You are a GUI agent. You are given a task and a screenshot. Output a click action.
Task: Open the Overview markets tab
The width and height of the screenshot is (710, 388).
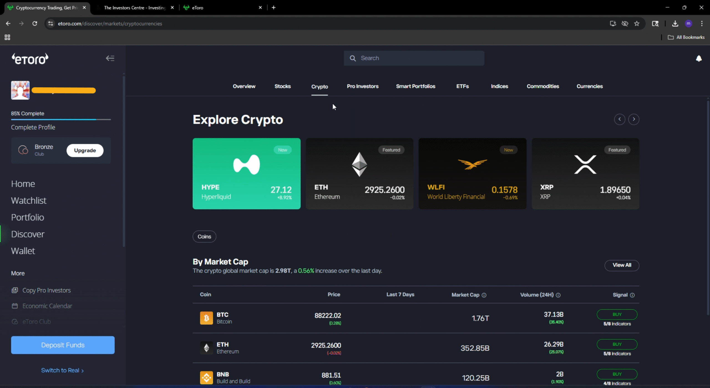click(x=244, y=86)
